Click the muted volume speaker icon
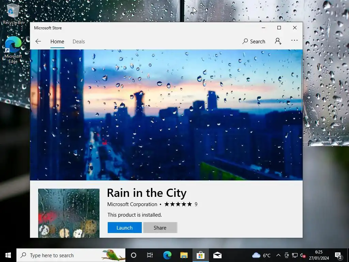This screenshot has height=262, width=349. coord(303,255)
